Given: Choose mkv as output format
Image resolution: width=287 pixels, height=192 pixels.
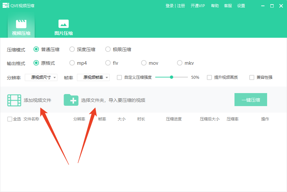Looking at the screenshot, I should 180,63.
